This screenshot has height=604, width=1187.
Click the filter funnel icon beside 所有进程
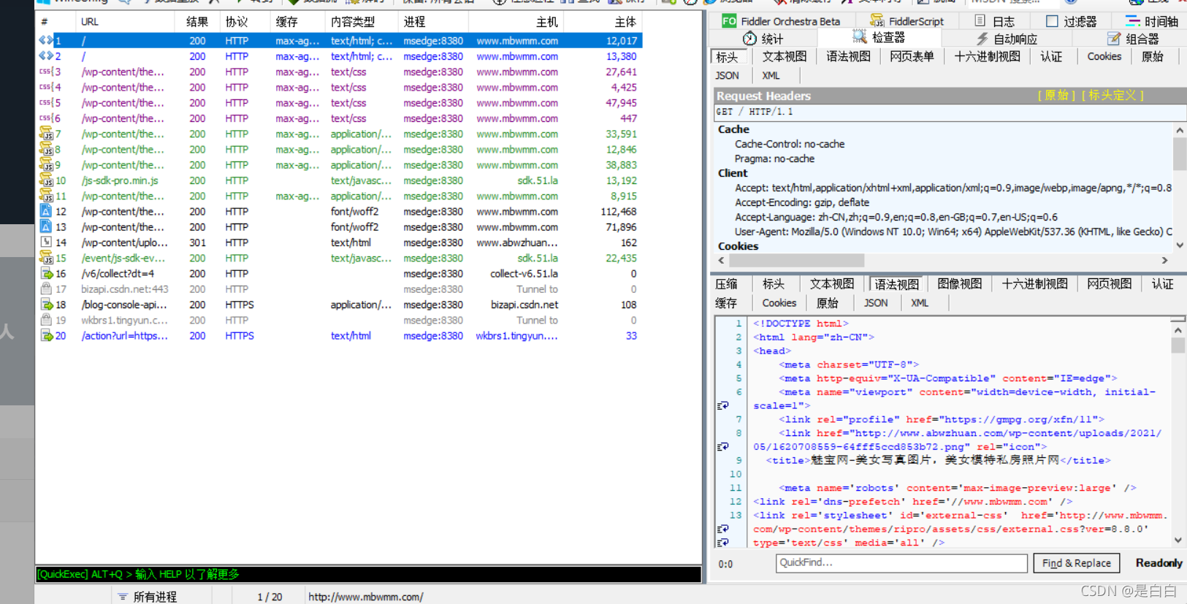(x=123, y=597)
